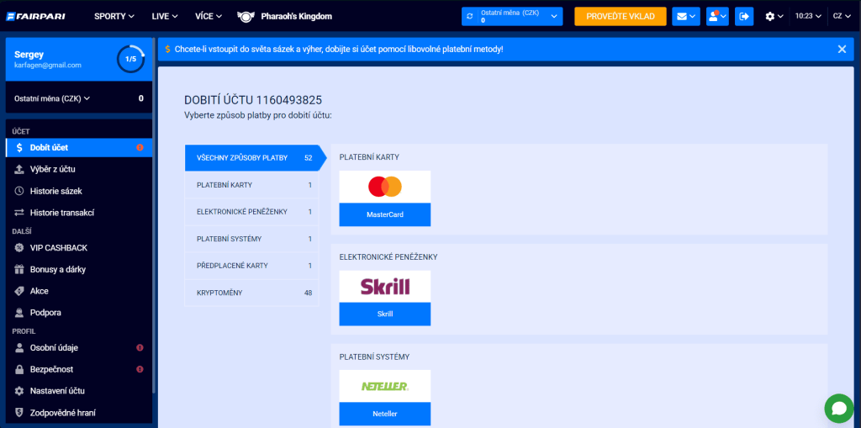Expand the SPORTY dropdown menu
Screen dimensions: 861x428
(114, 16)
